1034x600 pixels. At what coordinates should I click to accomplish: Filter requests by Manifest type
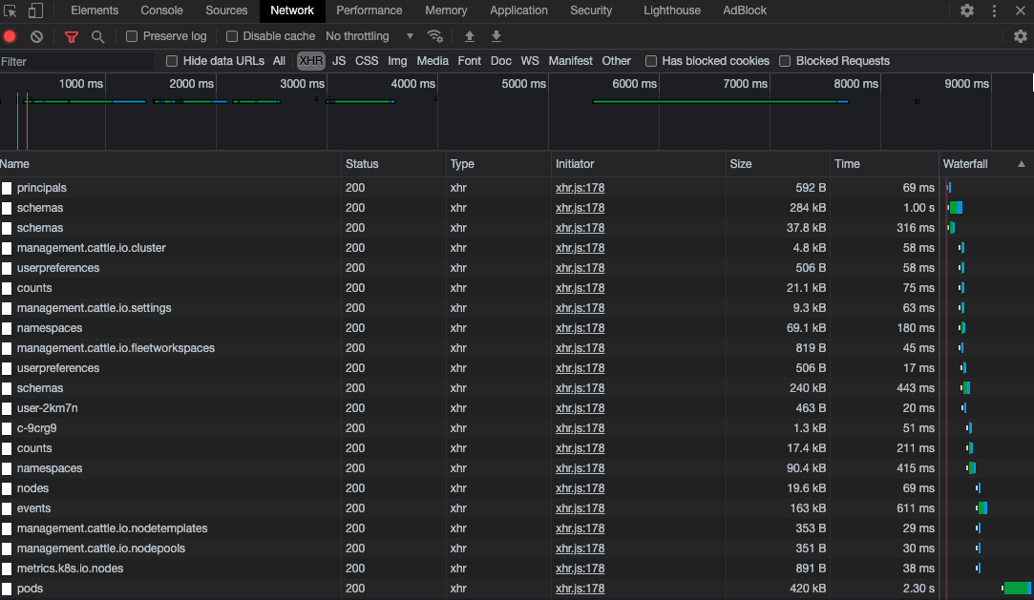[570, 61]
